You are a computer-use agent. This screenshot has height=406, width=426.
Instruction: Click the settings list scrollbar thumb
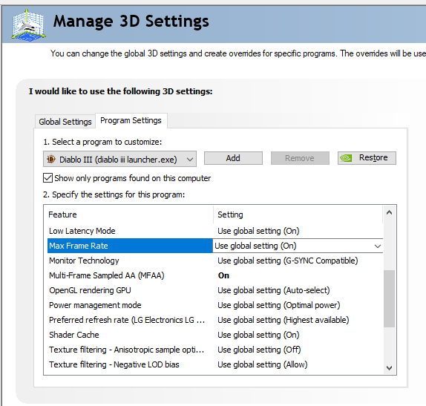(389, 298)
